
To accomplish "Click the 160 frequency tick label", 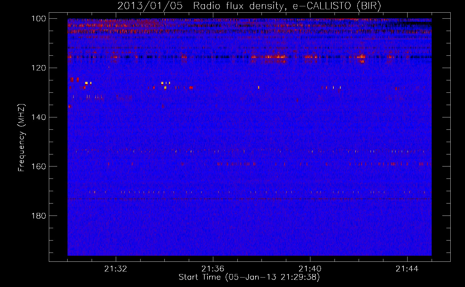I will (x=38, y=166).
